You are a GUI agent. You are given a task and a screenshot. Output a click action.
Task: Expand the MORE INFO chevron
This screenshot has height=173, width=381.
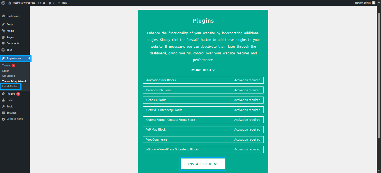214,70
